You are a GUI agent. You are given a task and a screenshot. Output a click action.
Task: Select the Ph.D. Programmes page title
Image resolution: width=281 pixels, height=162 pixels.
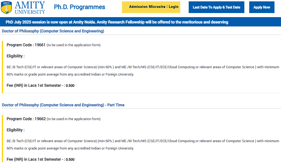click(80, 7)
